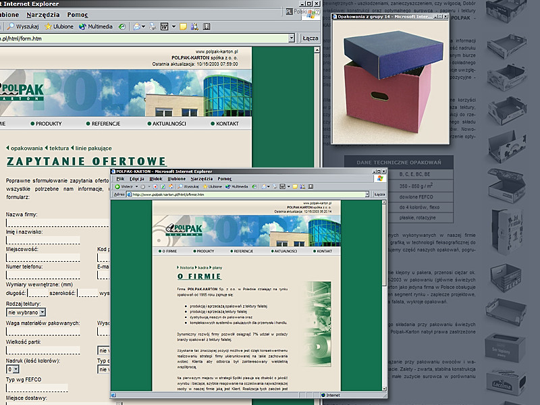Image resolution: width=540 pixels, height=405 pixels.
Task: Open the Edycja menu
Action: [x=137, y=179]
